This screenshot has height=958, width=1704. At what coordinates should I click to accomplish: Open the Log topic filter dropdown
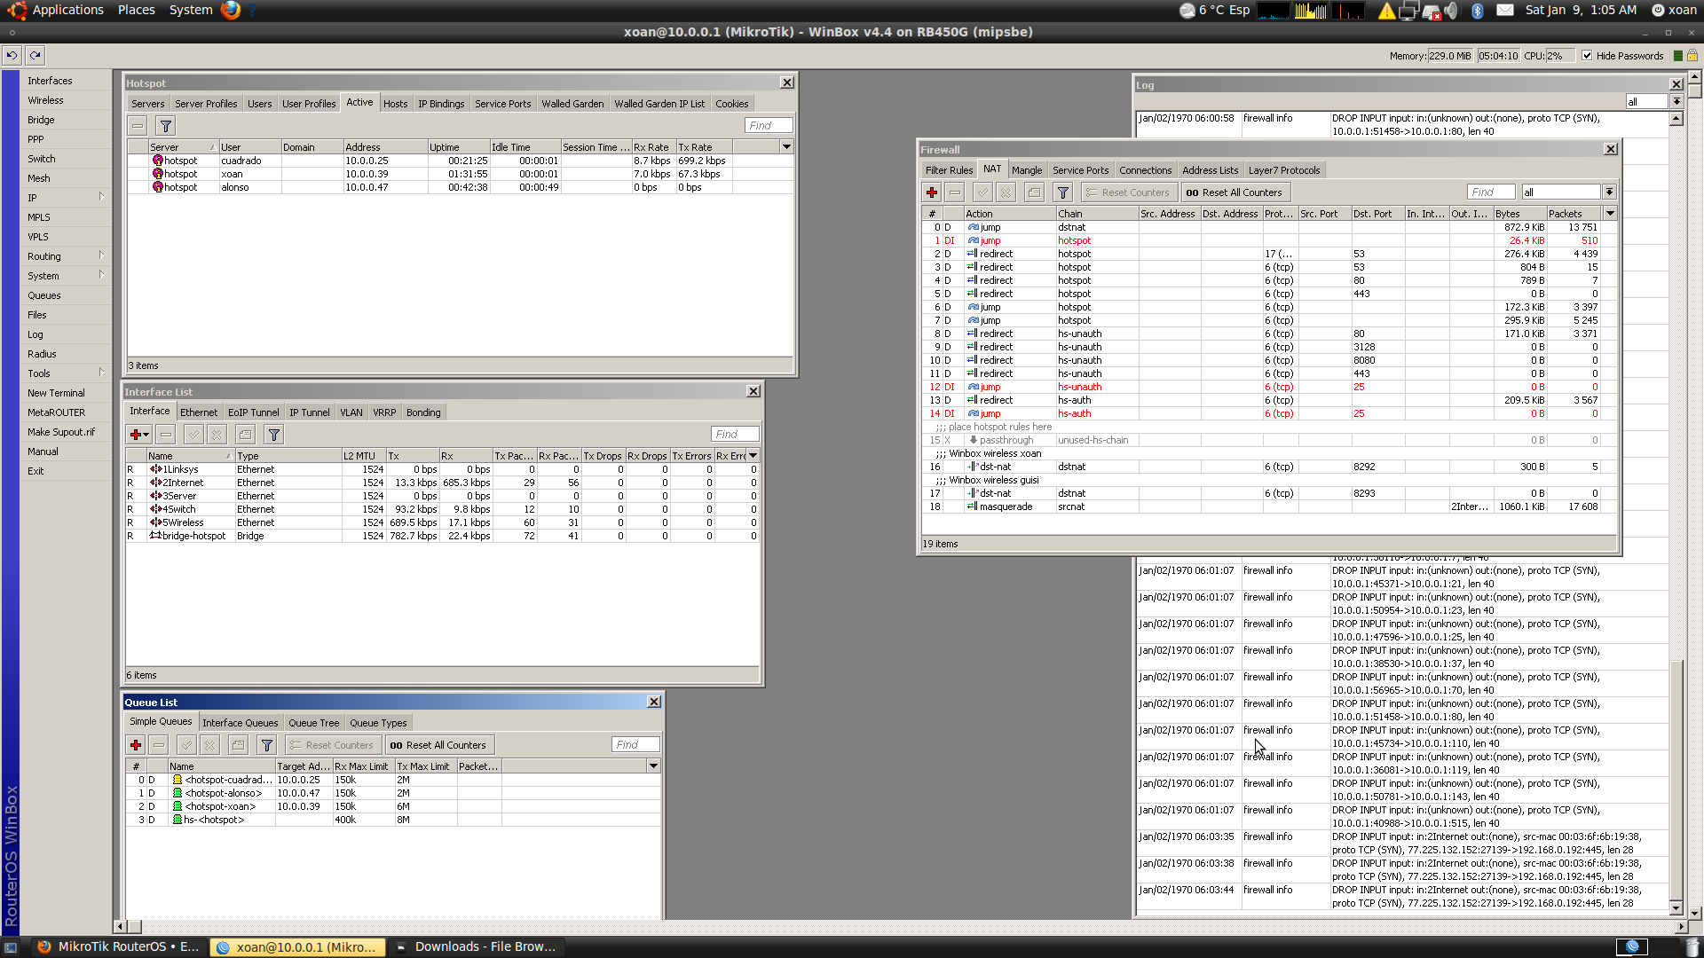(x=1676, y=102)
